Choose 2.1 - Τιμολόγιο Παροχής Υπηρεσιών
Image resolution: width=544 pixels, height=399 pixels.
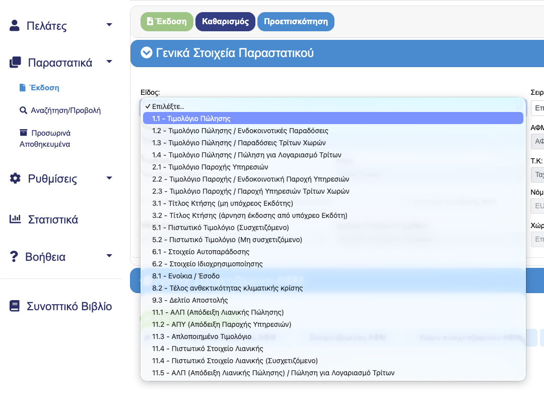(210, 167)
